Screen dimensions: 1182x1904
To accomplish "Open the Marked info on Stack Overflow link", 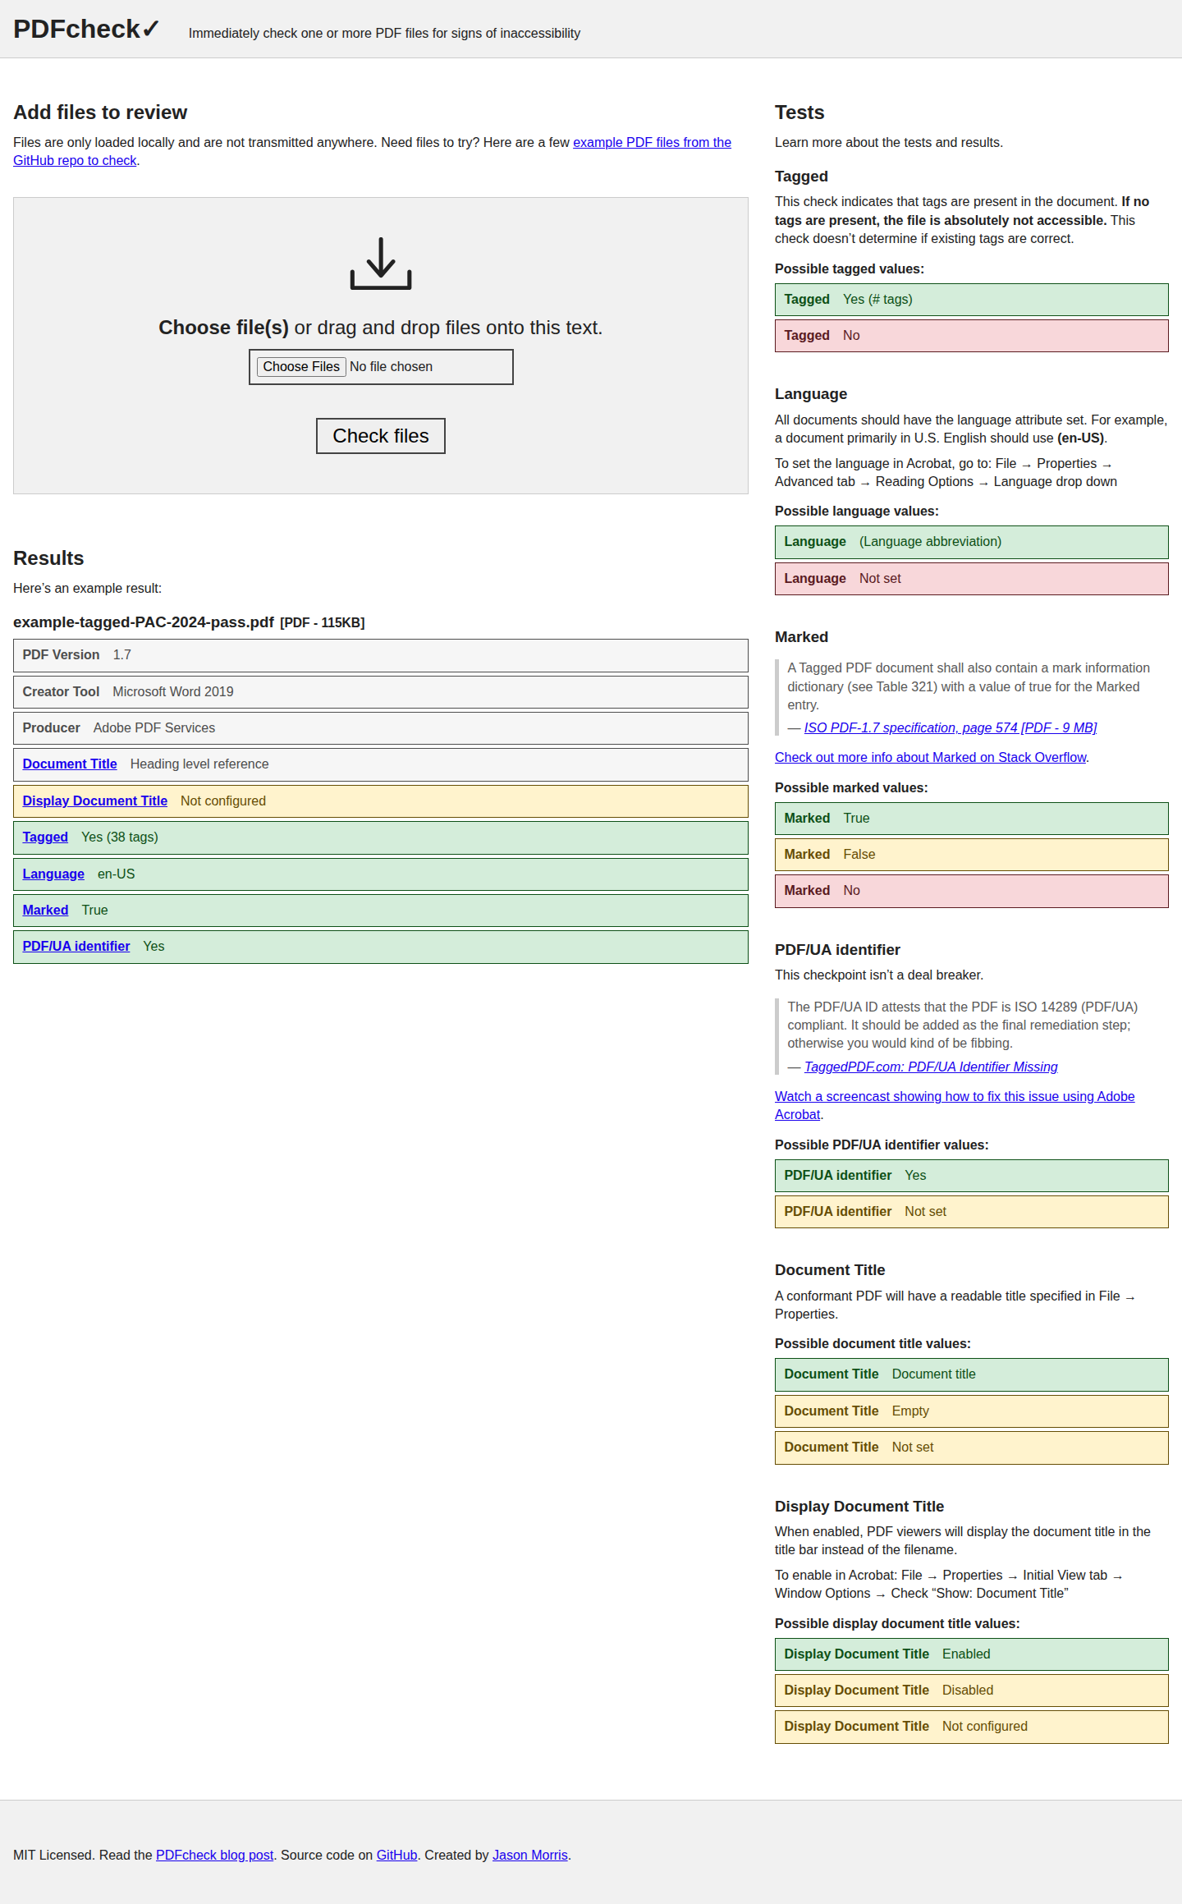I will tap(930, 758).
